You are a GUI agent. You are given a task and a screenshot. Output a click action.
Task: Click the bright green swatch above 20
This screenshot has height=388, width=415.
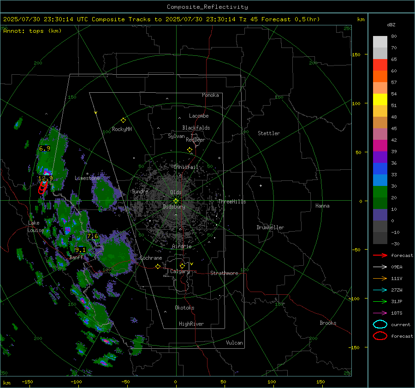[380, 192]
